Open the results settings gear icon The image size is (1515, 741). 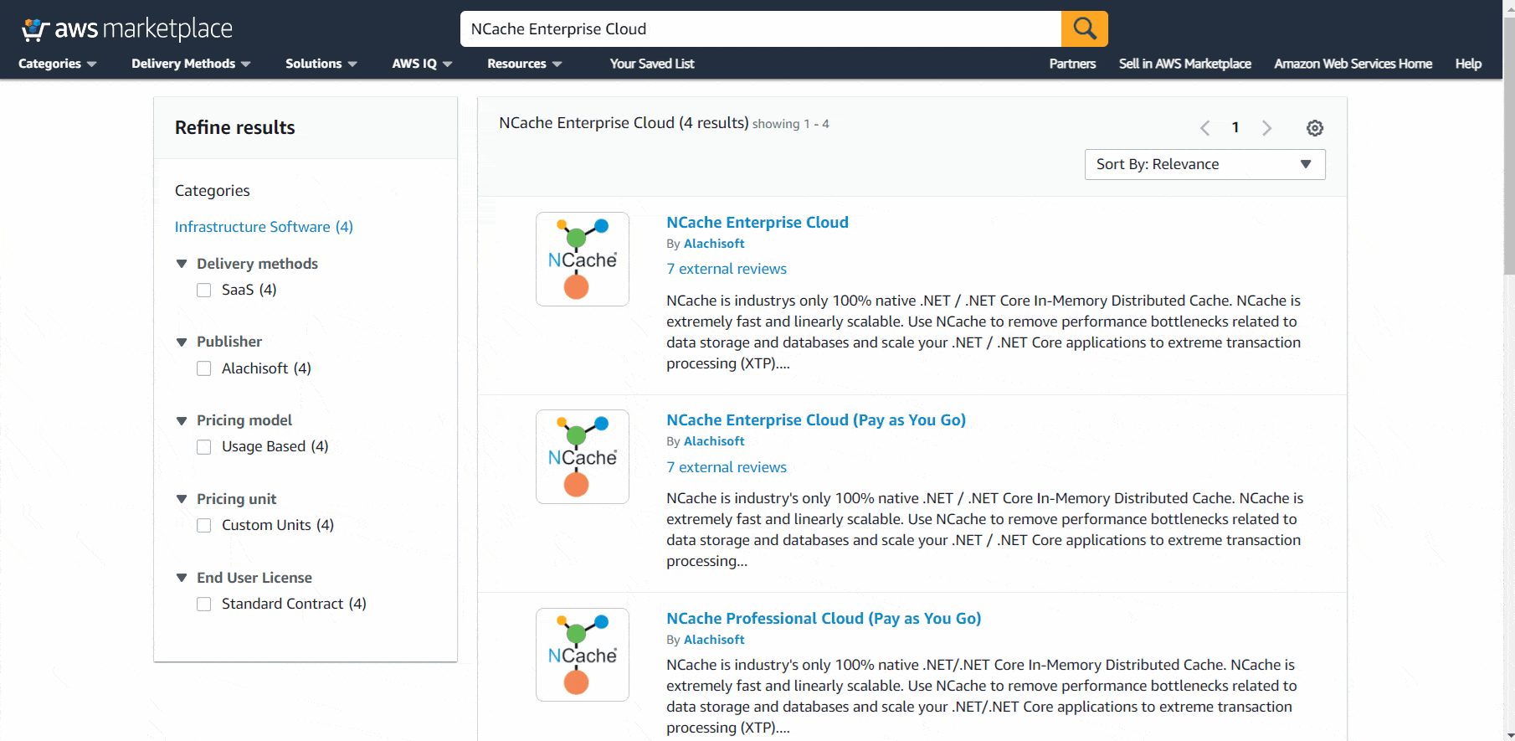pyautogui.click(x=1315, y=128)
